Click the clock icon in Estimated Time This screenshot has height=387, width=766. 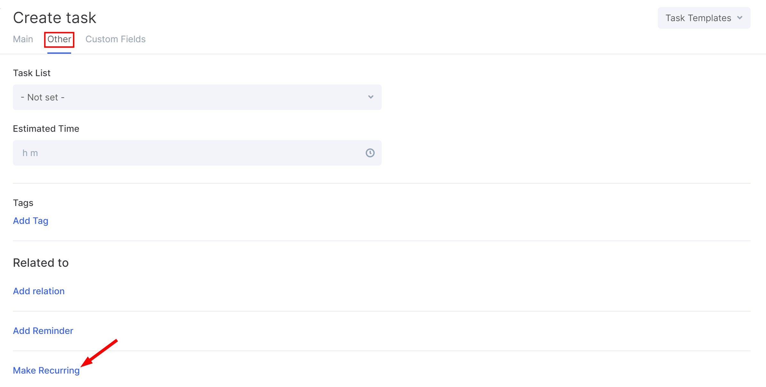pos(370,153)
